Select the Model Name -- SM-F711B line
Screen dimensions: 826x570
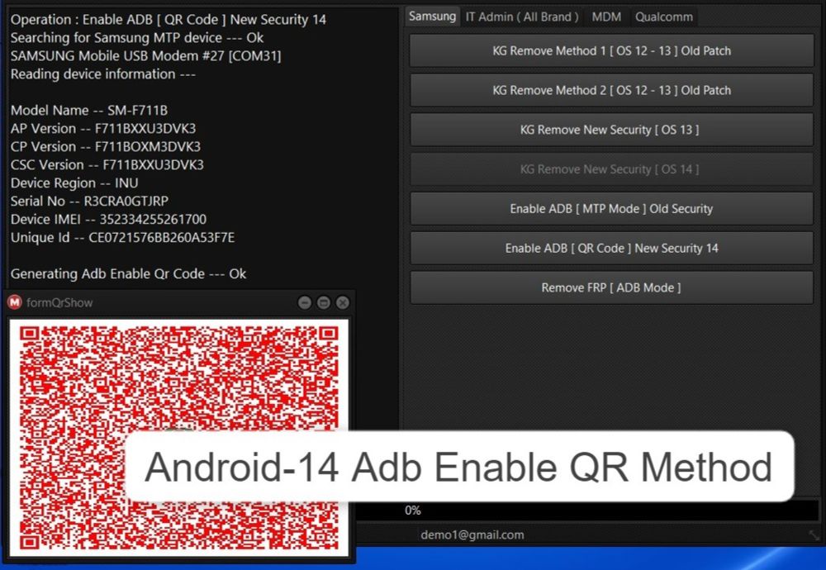tap(89, 110)
